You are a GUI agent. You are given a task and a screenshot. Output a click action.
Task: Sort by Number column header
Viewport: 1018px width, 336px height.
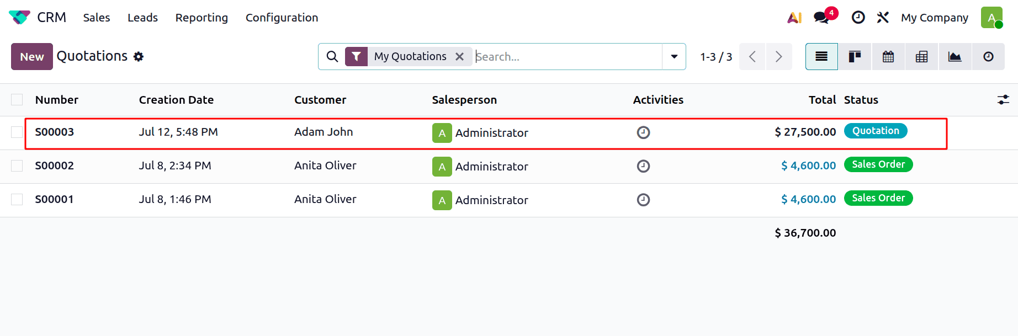tap(57, 100)
